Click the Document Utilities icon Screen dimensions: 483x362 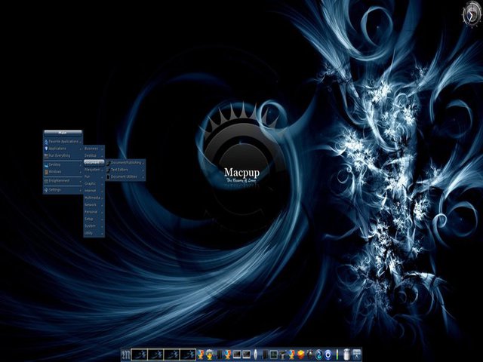coord(108,177)
